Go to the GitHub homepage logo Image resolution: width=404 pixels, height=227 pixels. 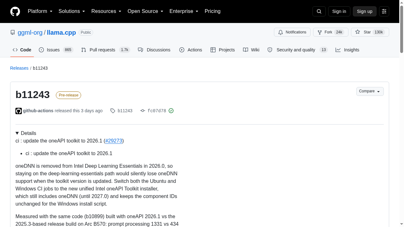pyautogui.click(x=15, y=11)
